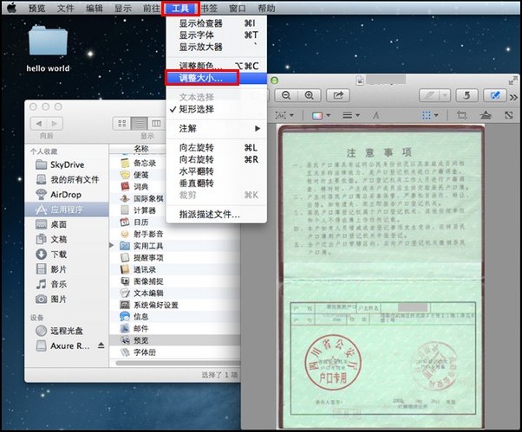Click the rotate arrow icon in Preview toolbar

[464, 94]
